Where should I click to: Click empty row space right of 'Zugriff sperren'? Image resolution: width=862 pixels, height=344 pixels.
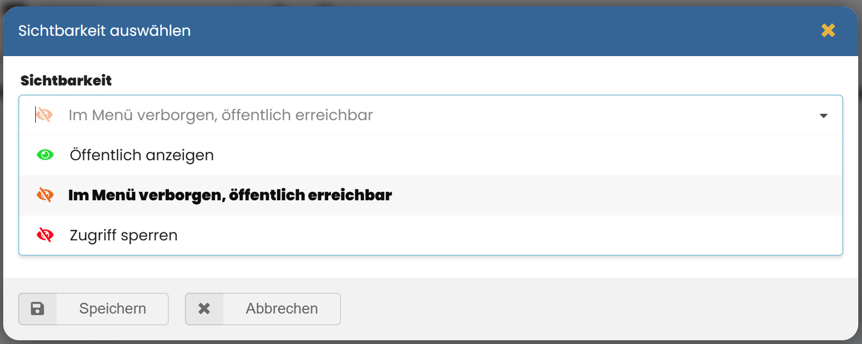point(508,235)
